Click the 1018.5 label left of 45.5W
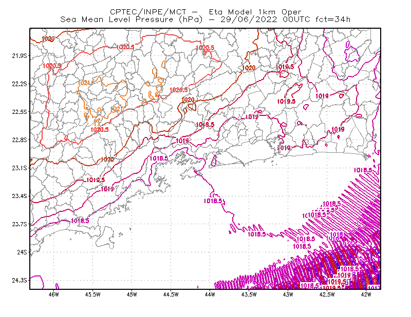Viewport: 411px width, 317px height. click(x=80, y=221)
